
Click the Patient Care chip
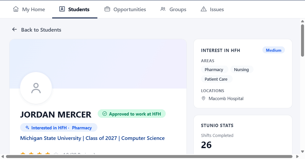(x=216, y=79)
